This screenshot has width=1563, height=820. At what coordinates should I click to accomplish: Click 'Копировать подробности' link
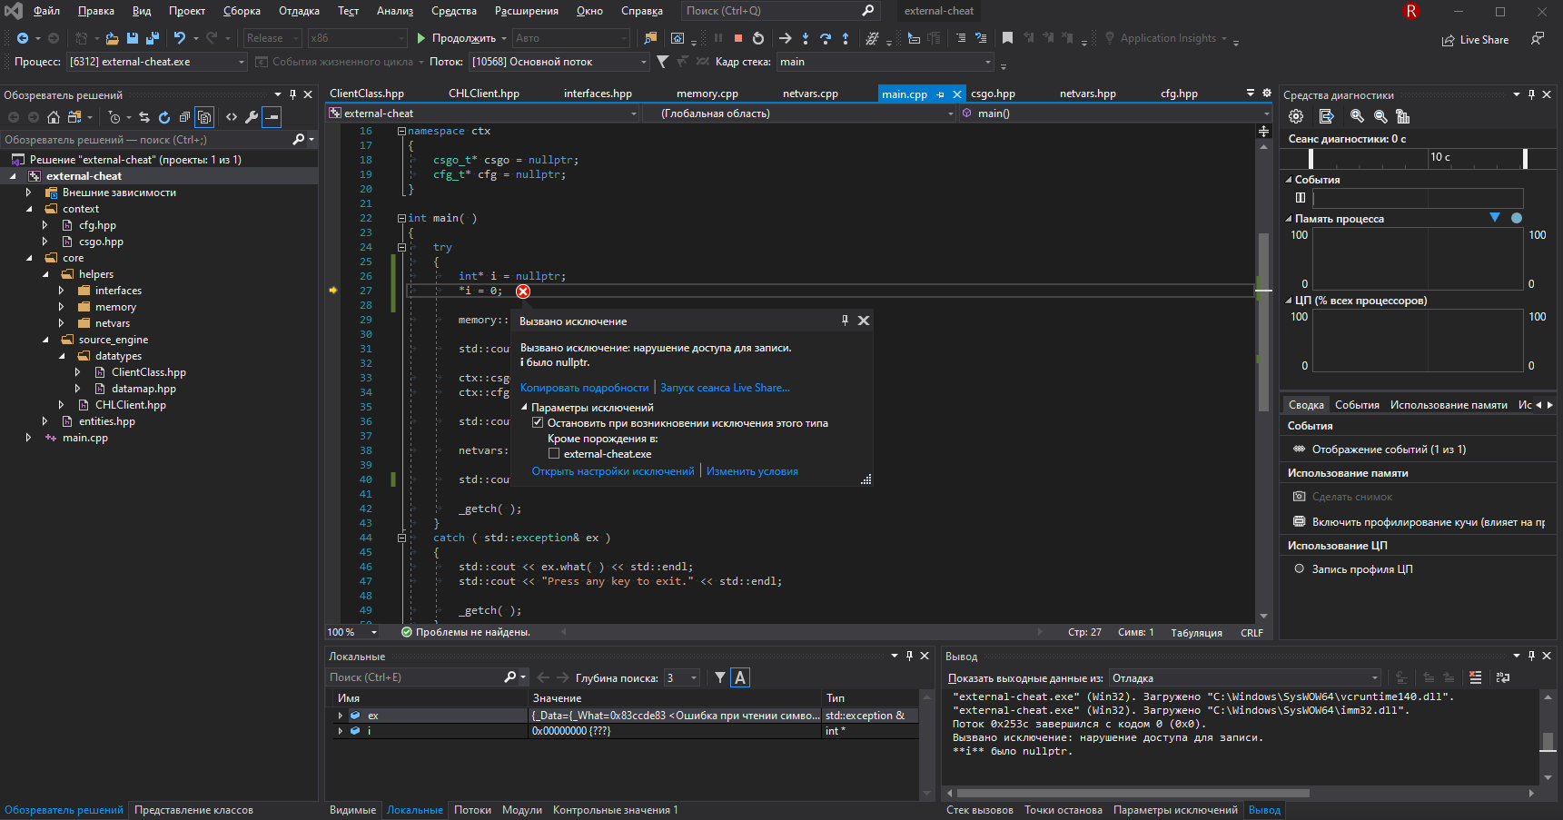pos(584,388)
